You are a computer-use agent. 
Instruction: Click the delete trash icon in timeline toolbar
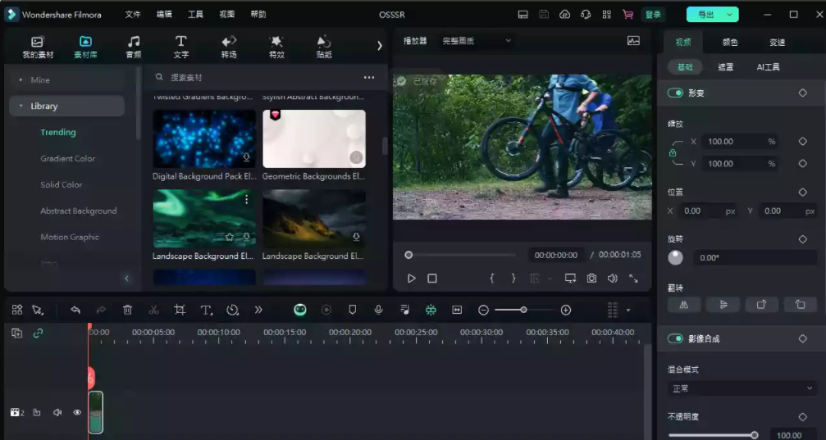[x=127, y=310]
